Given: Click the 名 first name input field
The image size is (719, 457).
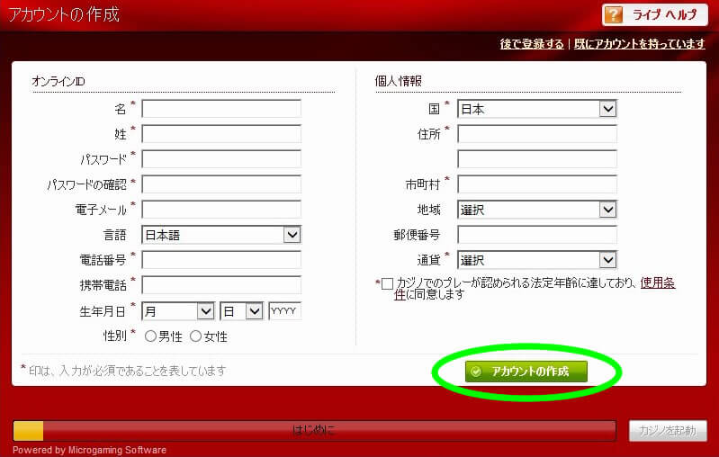Looking at the screenshot, I should pyautogui.click(x=220, y=109).
